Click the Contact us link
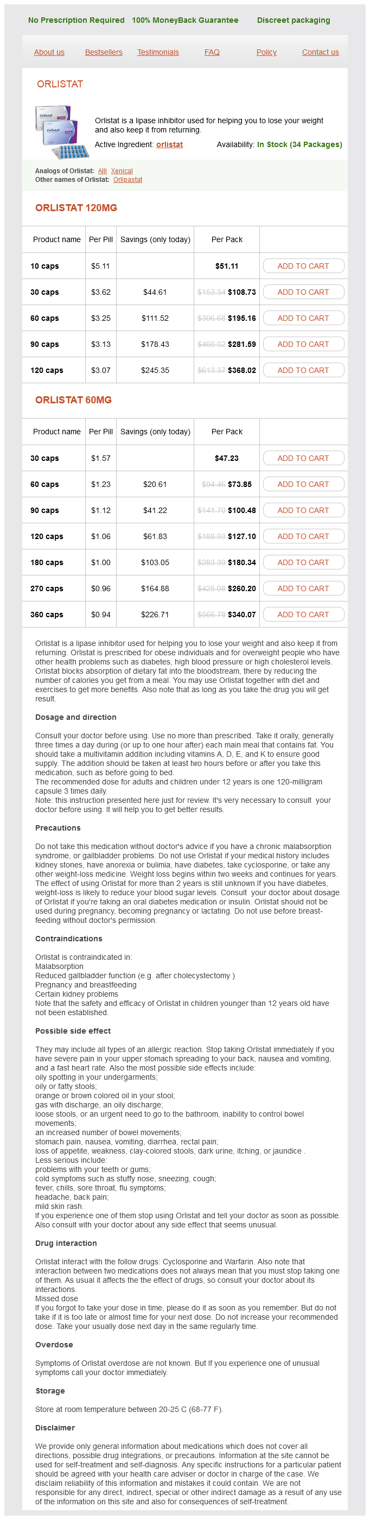The height and width of the screenshot is (1520, 370). click(x=320, y=52)
